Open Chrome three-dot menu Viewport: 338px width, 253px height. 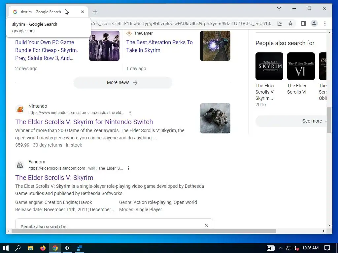click(x=325, y=23)
